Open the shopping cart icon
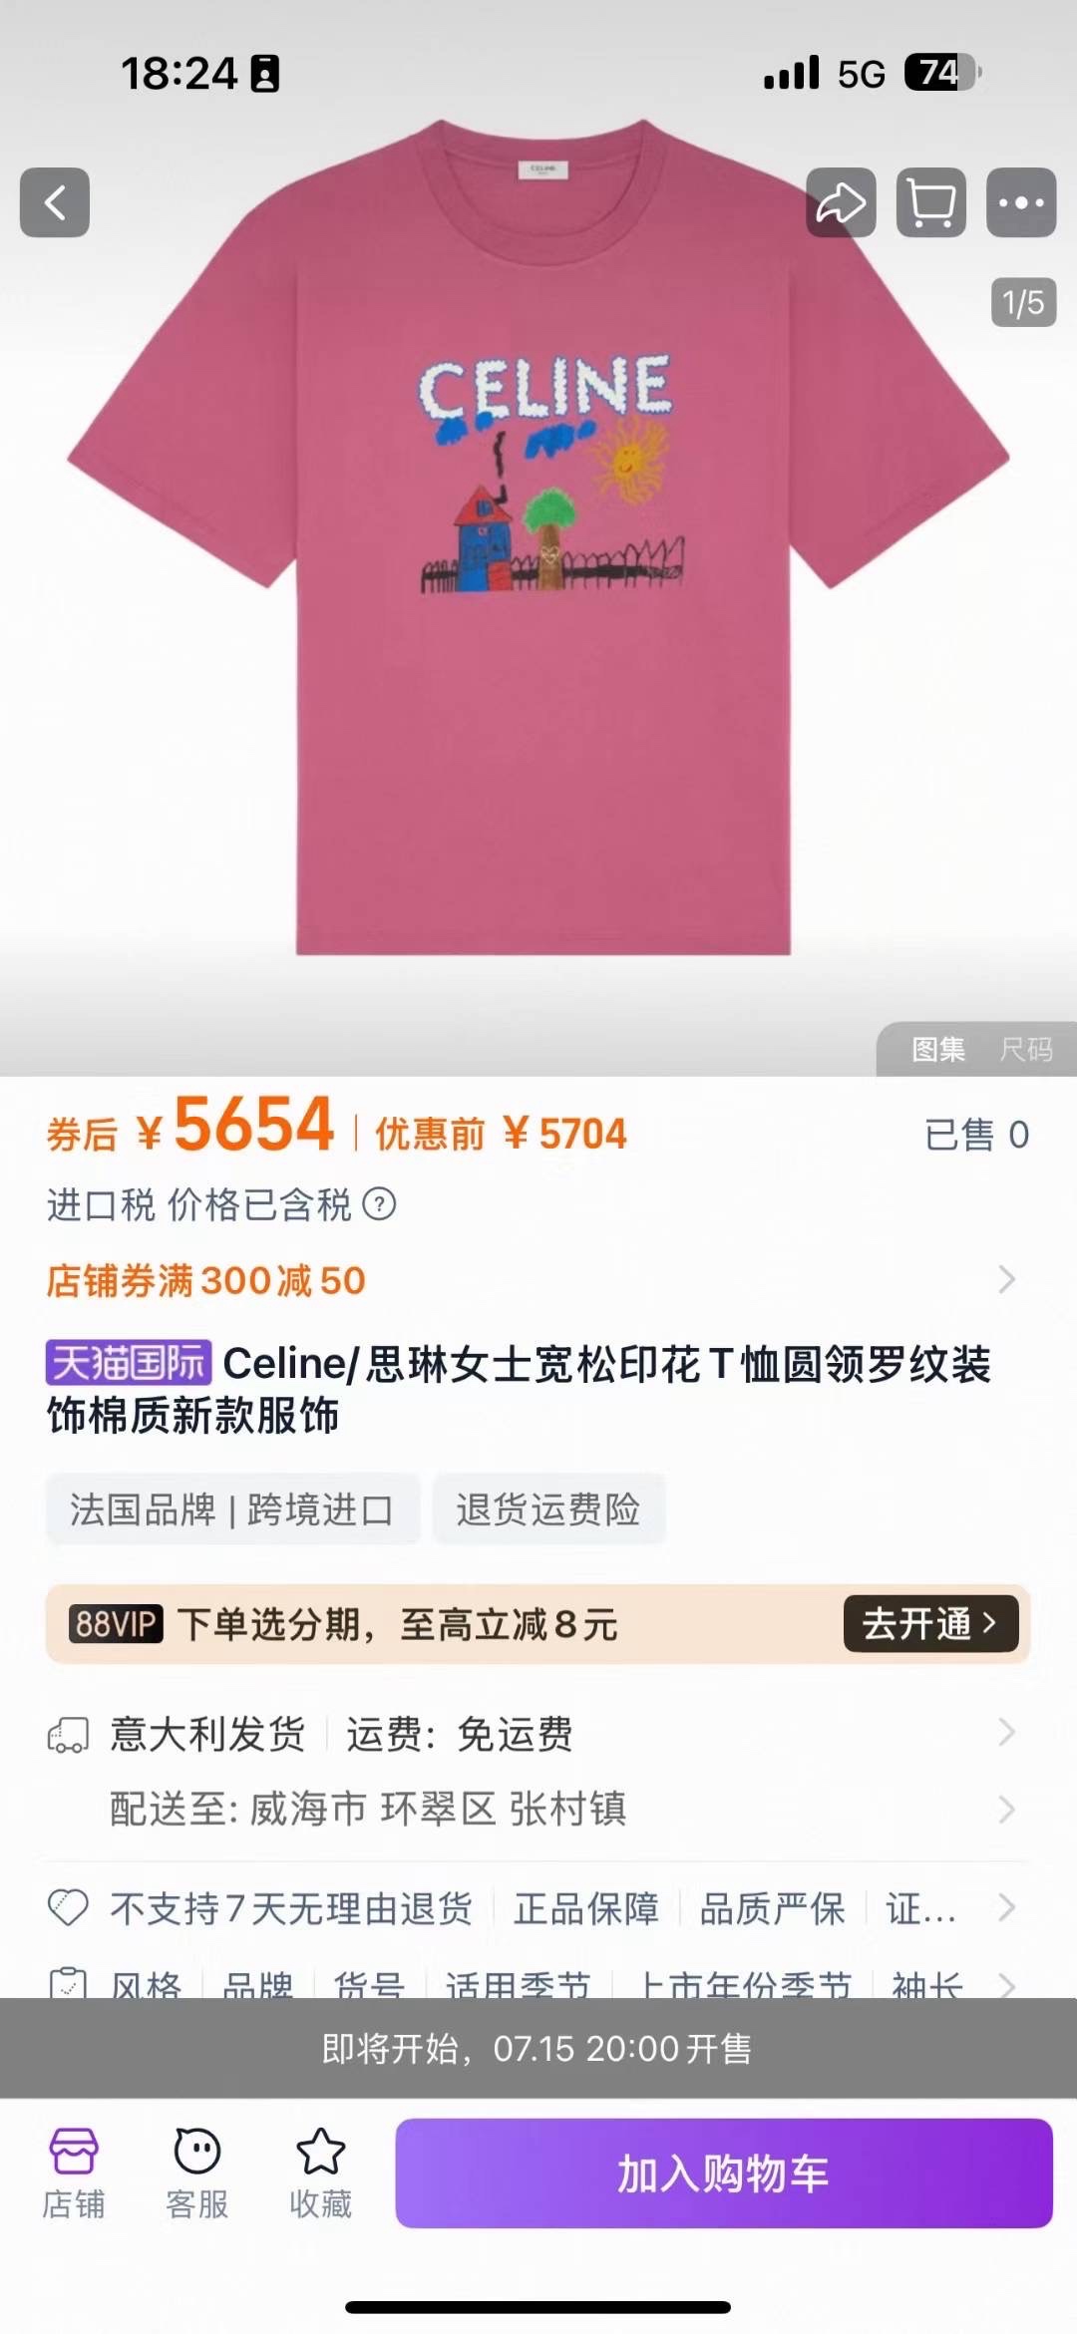Image resolution: width=1077 pixels, height=2334 pixels. coord(931,202)
